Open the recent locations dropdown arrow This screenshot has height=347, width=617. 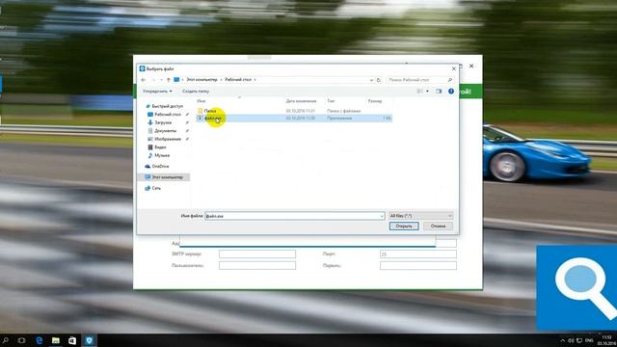[161, 80]
